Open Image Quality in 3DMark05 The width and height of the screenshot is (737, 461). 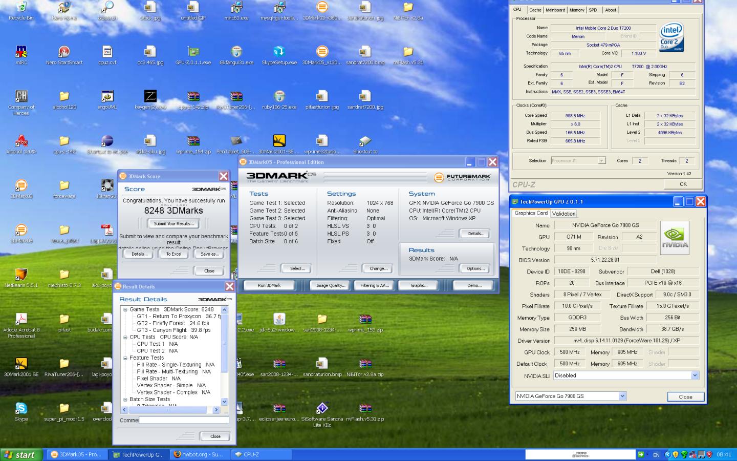coord(331,285)
